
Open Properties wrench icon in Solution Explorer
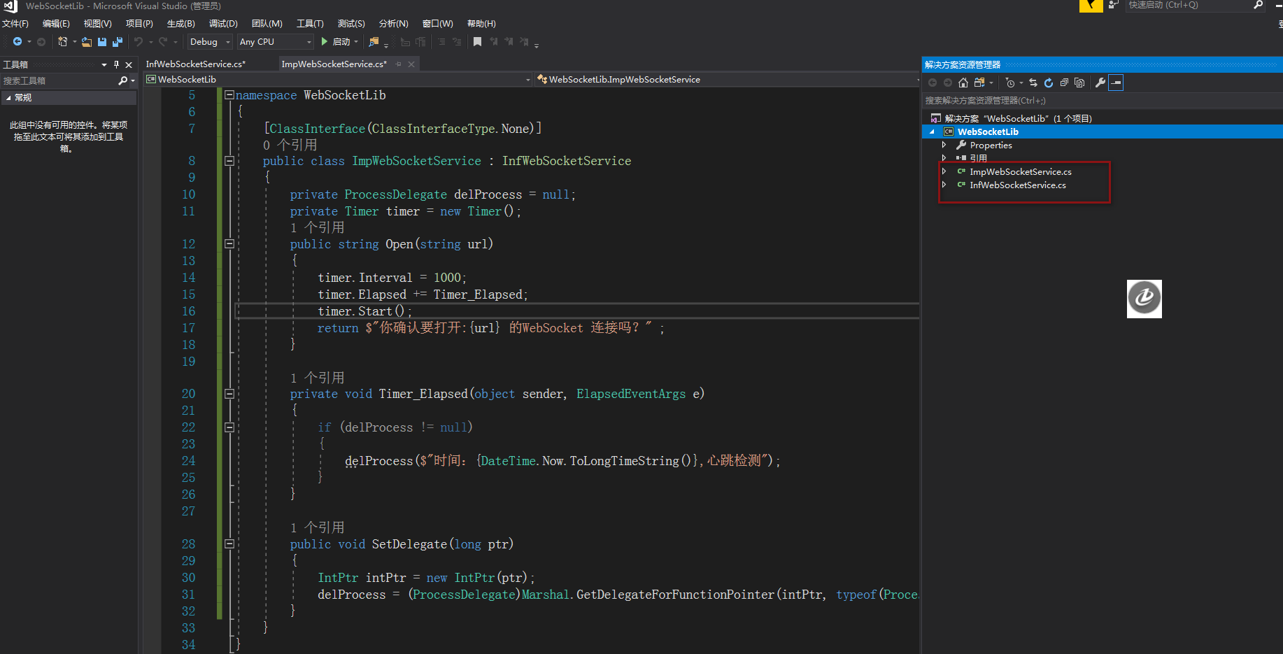(x=1100, y=83)
